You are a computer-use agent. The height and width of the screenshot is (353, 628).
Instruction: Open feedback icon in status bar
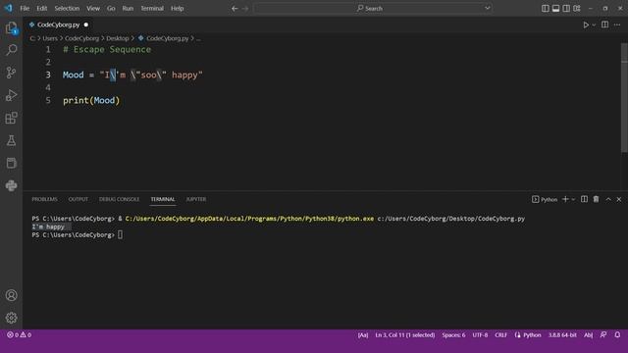pyautogui.click(x=603, y=334)
